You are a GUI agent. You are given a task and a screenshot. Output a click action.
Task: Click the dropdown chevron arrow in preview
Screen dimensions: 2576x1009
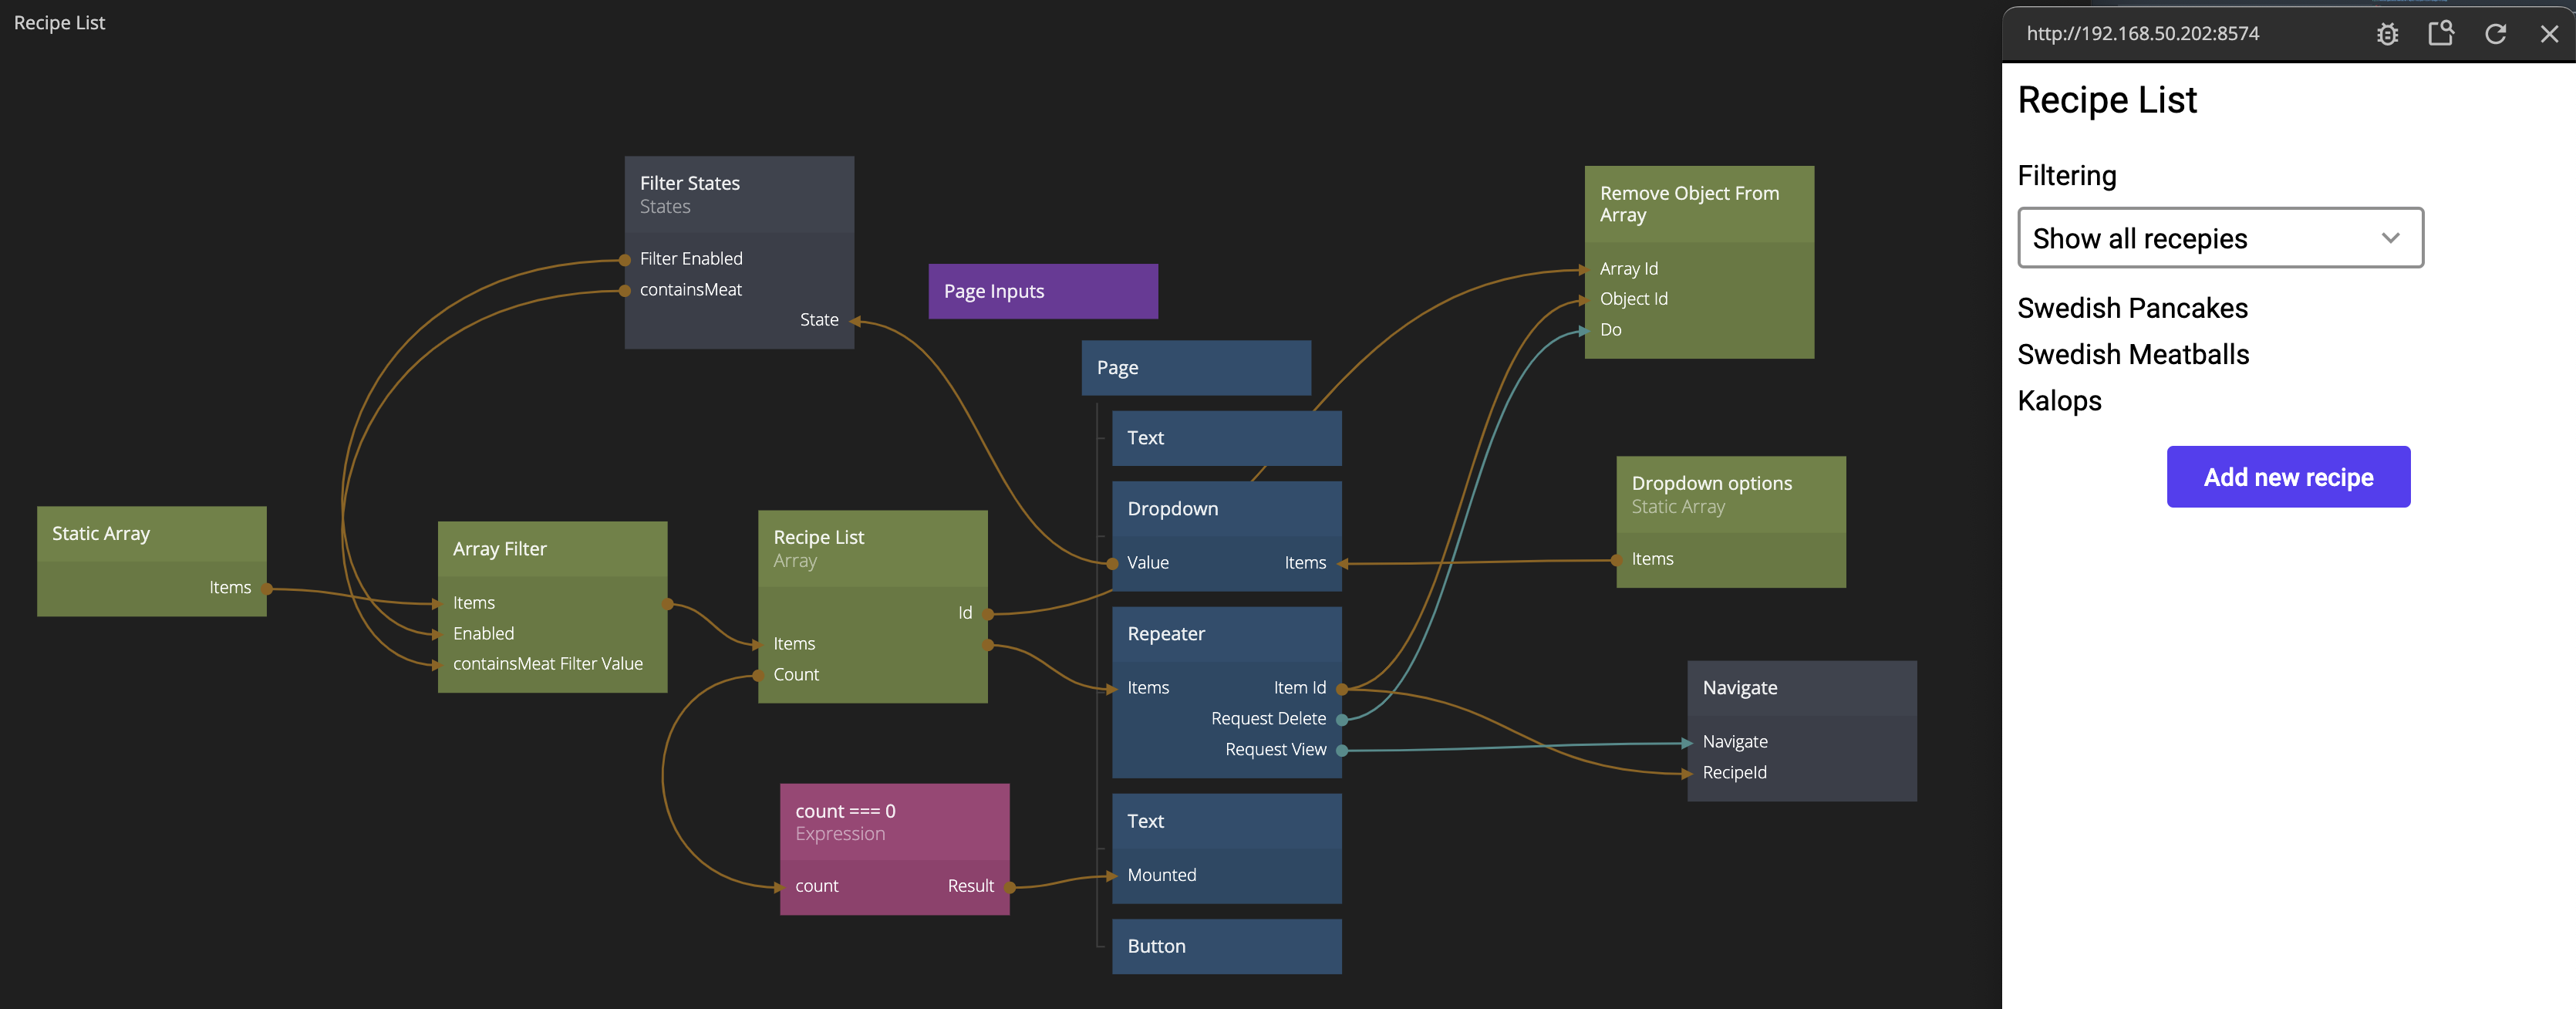point(2390,238)
